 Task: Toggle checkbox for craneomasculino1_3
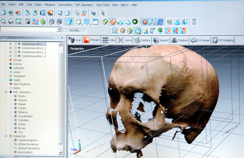pyautogui.click(x=15, y=52)
